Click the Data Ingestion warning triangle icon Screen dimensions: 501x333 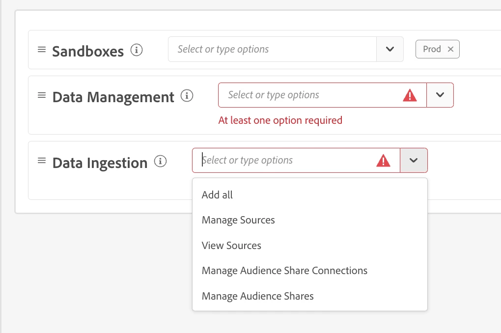[383, 161]
